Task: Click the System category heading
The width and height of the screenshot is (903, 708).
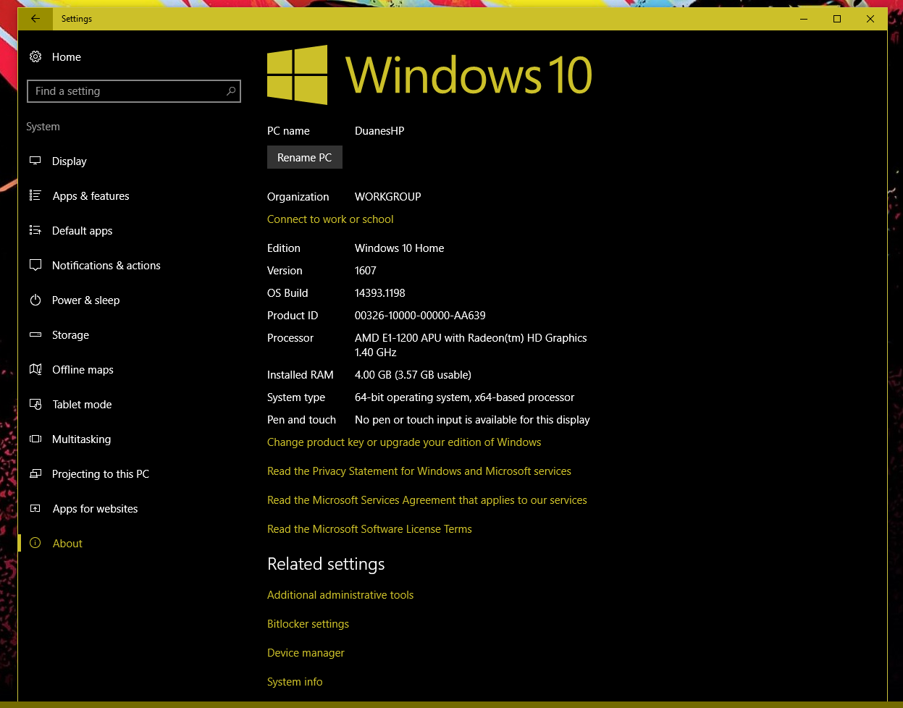Action: [x=43, y=126]
